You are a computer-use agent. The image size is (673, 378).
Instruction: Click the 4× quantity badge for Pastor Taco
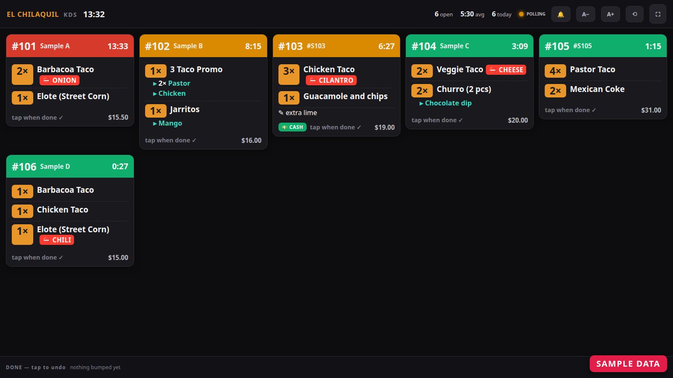(x=555, y=71)
